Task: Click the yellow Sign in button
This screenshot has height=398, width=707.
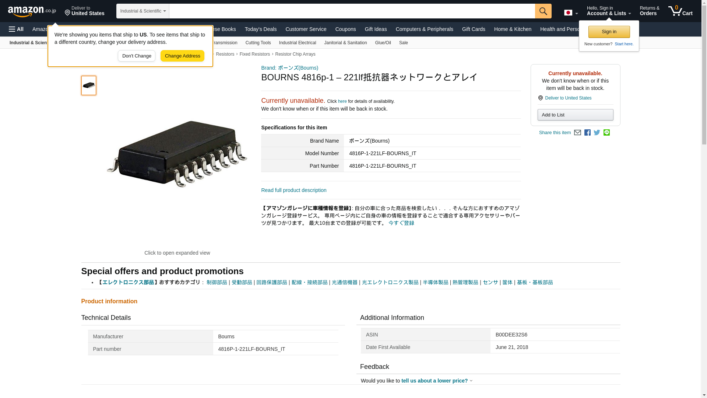Action: tap(609, 32)
